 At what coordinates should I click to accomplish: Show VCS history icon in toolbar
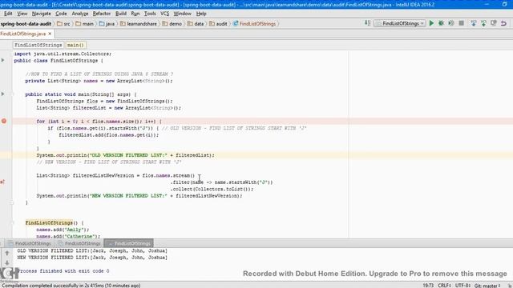click(494, 23)
